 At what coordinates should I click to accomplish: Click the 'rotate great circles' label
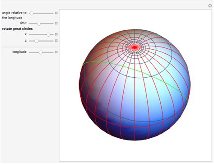click(17, 29)
